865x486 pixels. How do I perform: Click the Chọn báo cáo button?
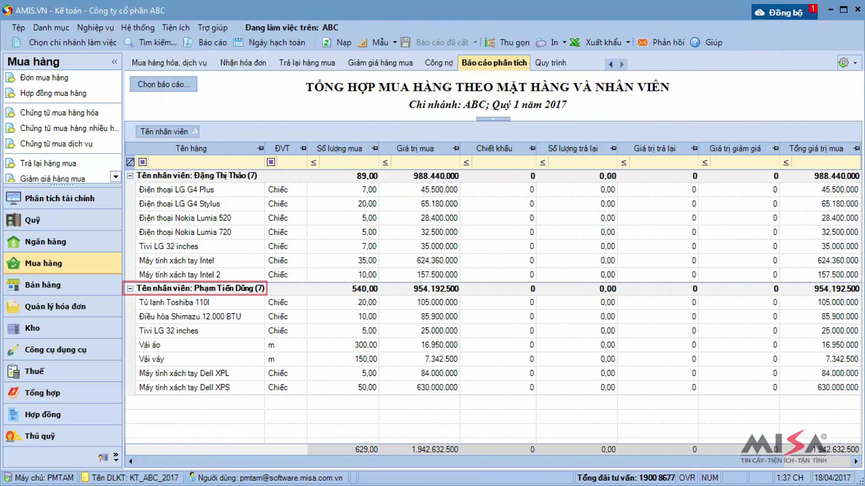(164, 84)
